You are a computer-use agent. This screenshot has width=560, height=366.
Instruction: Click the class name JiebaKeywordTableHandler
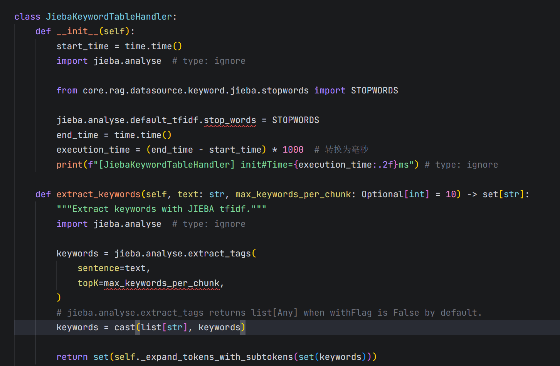point(109,17)
